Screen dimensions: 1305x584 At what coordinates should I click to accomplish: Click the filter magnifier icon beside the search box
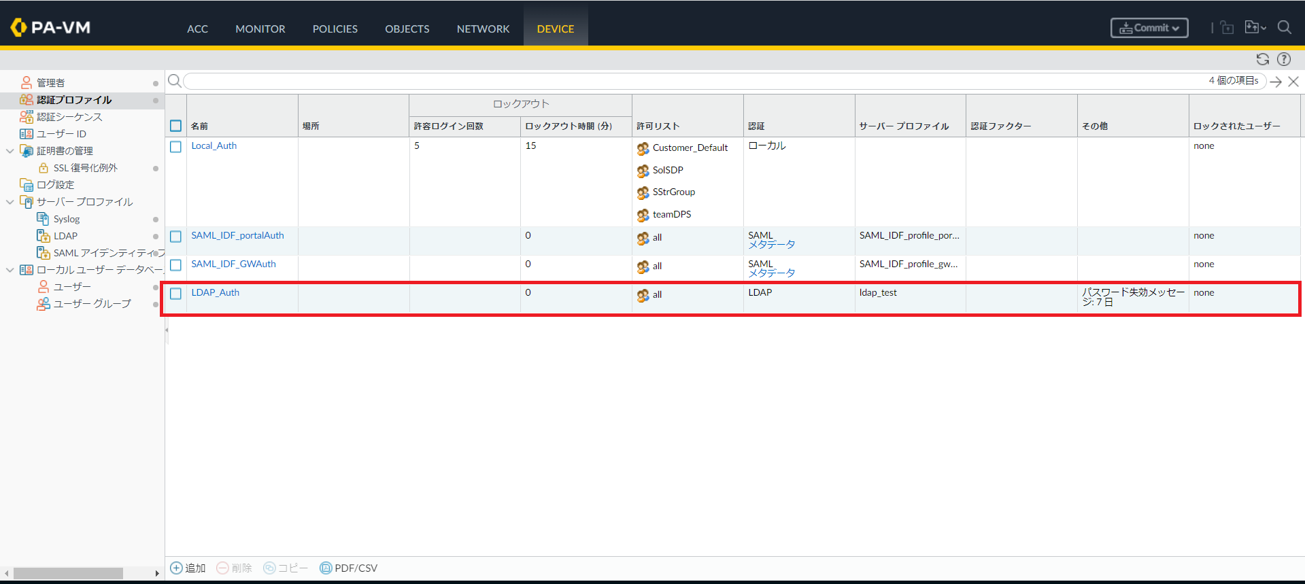(x=175, y=81)
